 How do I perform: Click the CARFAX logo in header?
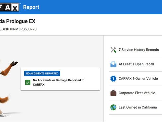click(9, 7)
